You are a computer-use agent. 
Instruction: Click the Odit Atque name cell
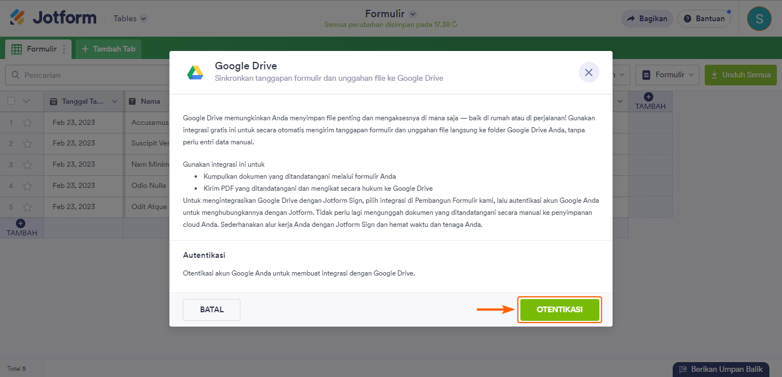point(147,207)
